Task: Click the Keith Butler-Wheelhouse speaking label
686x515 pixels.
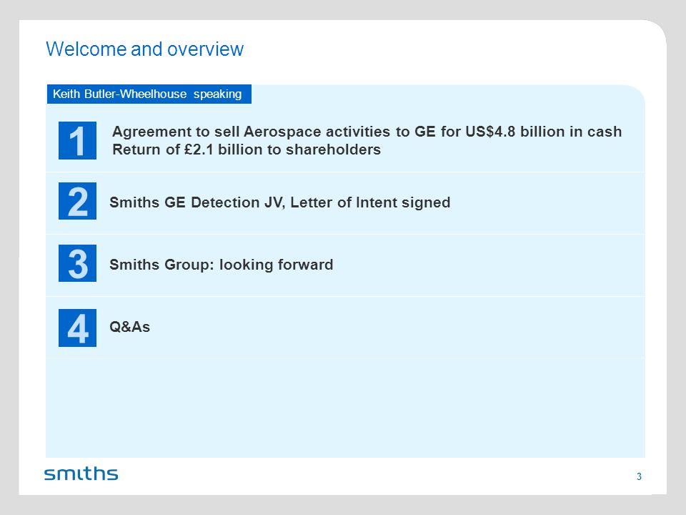Action: [x=149, y=94]
